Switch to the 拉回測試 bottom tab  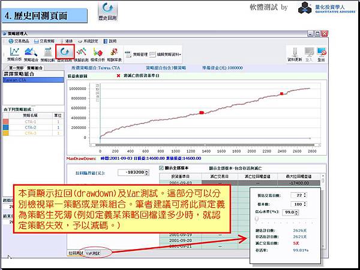(76, 253)
